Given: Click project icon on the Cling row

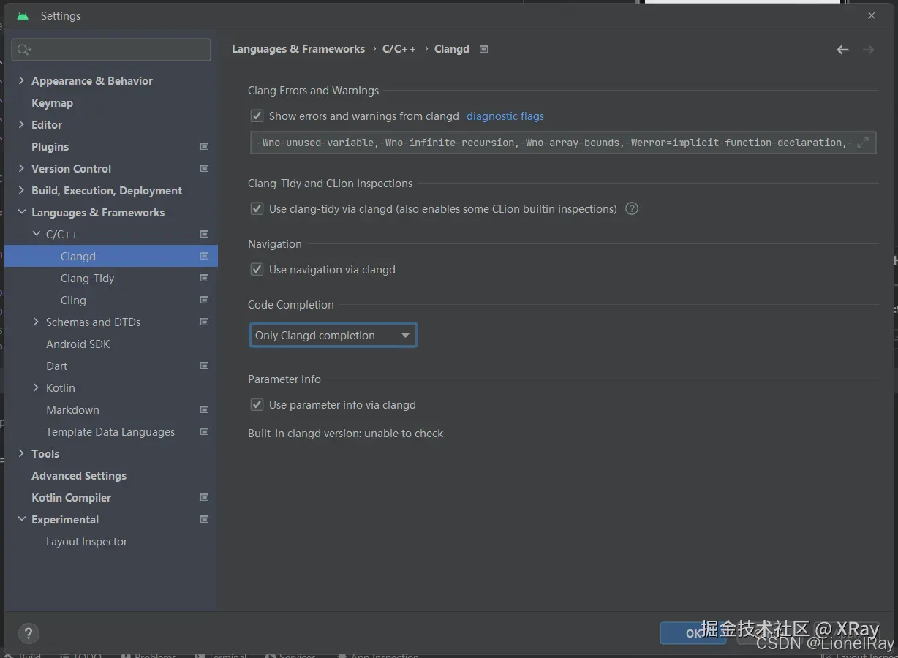Looking at the screenshot, I should click(204, 300).
